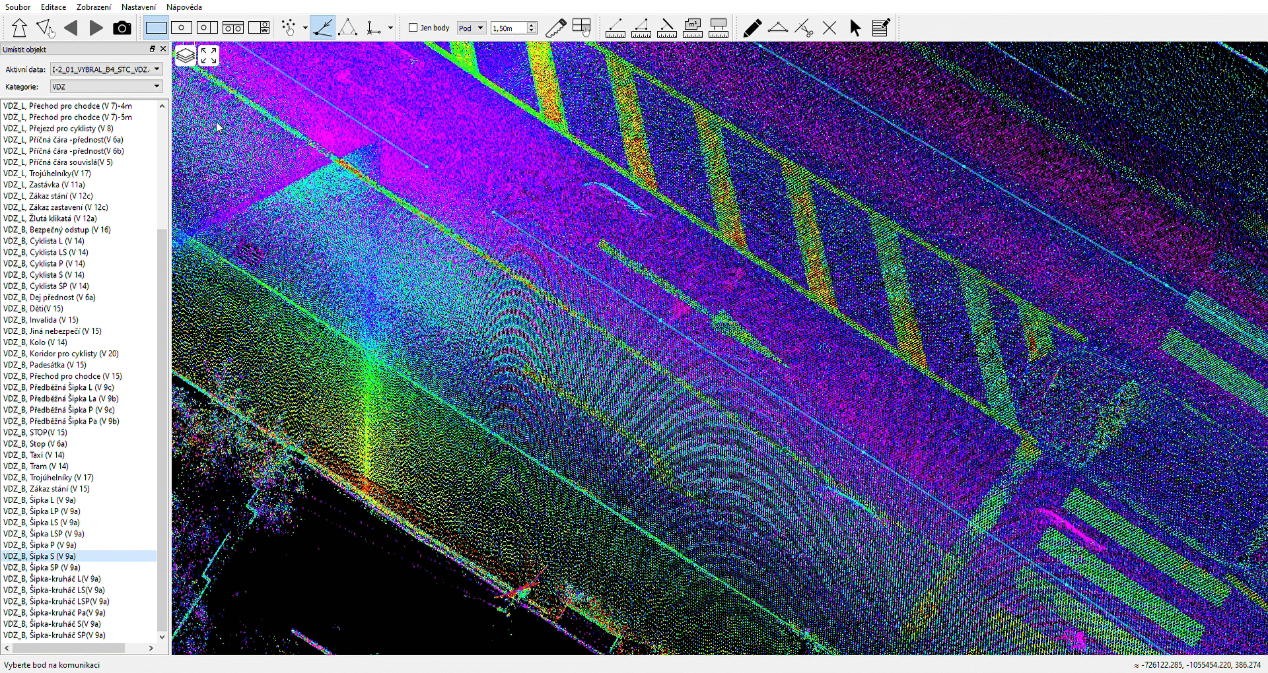Open the Nastavení menu
The width and height of the screenshot is (1268, 673).
click(x=139, y=7)
